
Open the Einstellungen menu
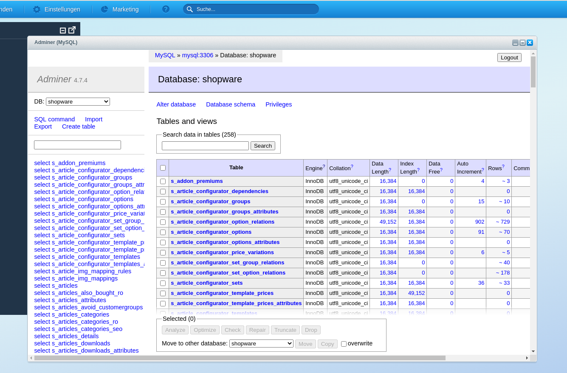(x=62, y=9)
